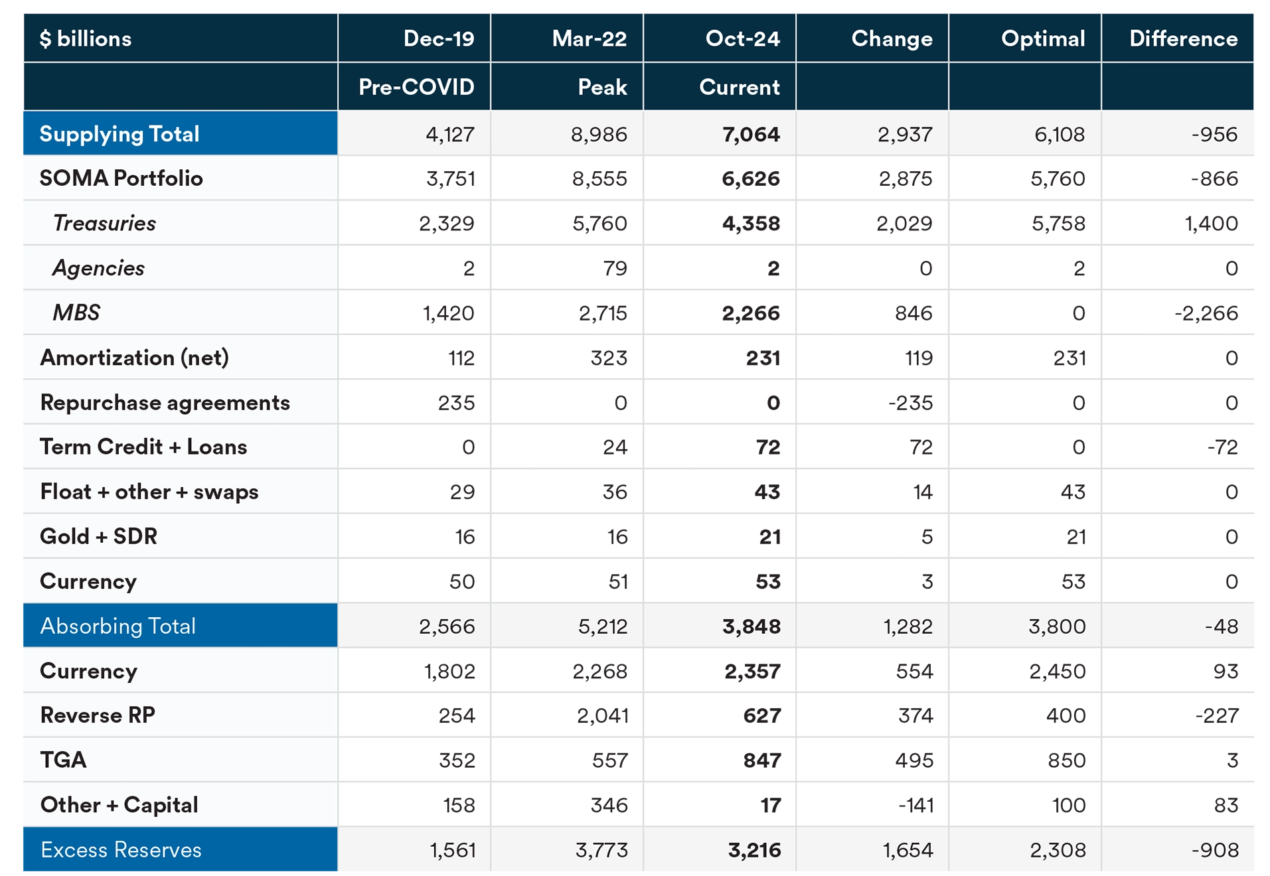Click the Treasuries row label
Screen dimensions: 1270x876
[104, 223]
